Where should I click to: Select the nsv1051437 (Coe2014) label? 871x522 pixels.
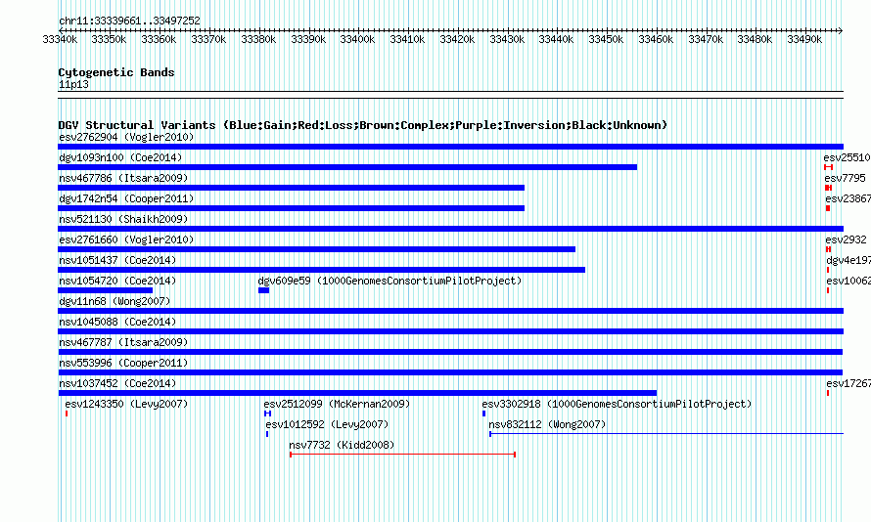(117, 260)
